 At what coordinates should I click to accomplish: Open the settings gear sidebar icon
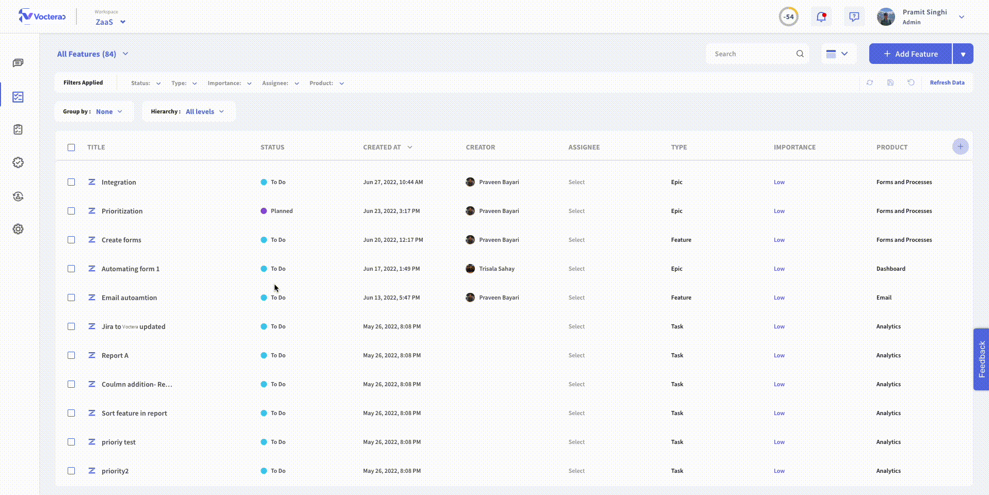click(18, 229)
